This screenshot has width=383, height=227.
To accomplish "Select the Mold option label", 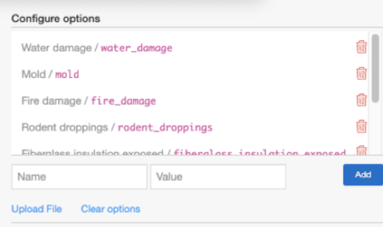I will pos(34,74).
